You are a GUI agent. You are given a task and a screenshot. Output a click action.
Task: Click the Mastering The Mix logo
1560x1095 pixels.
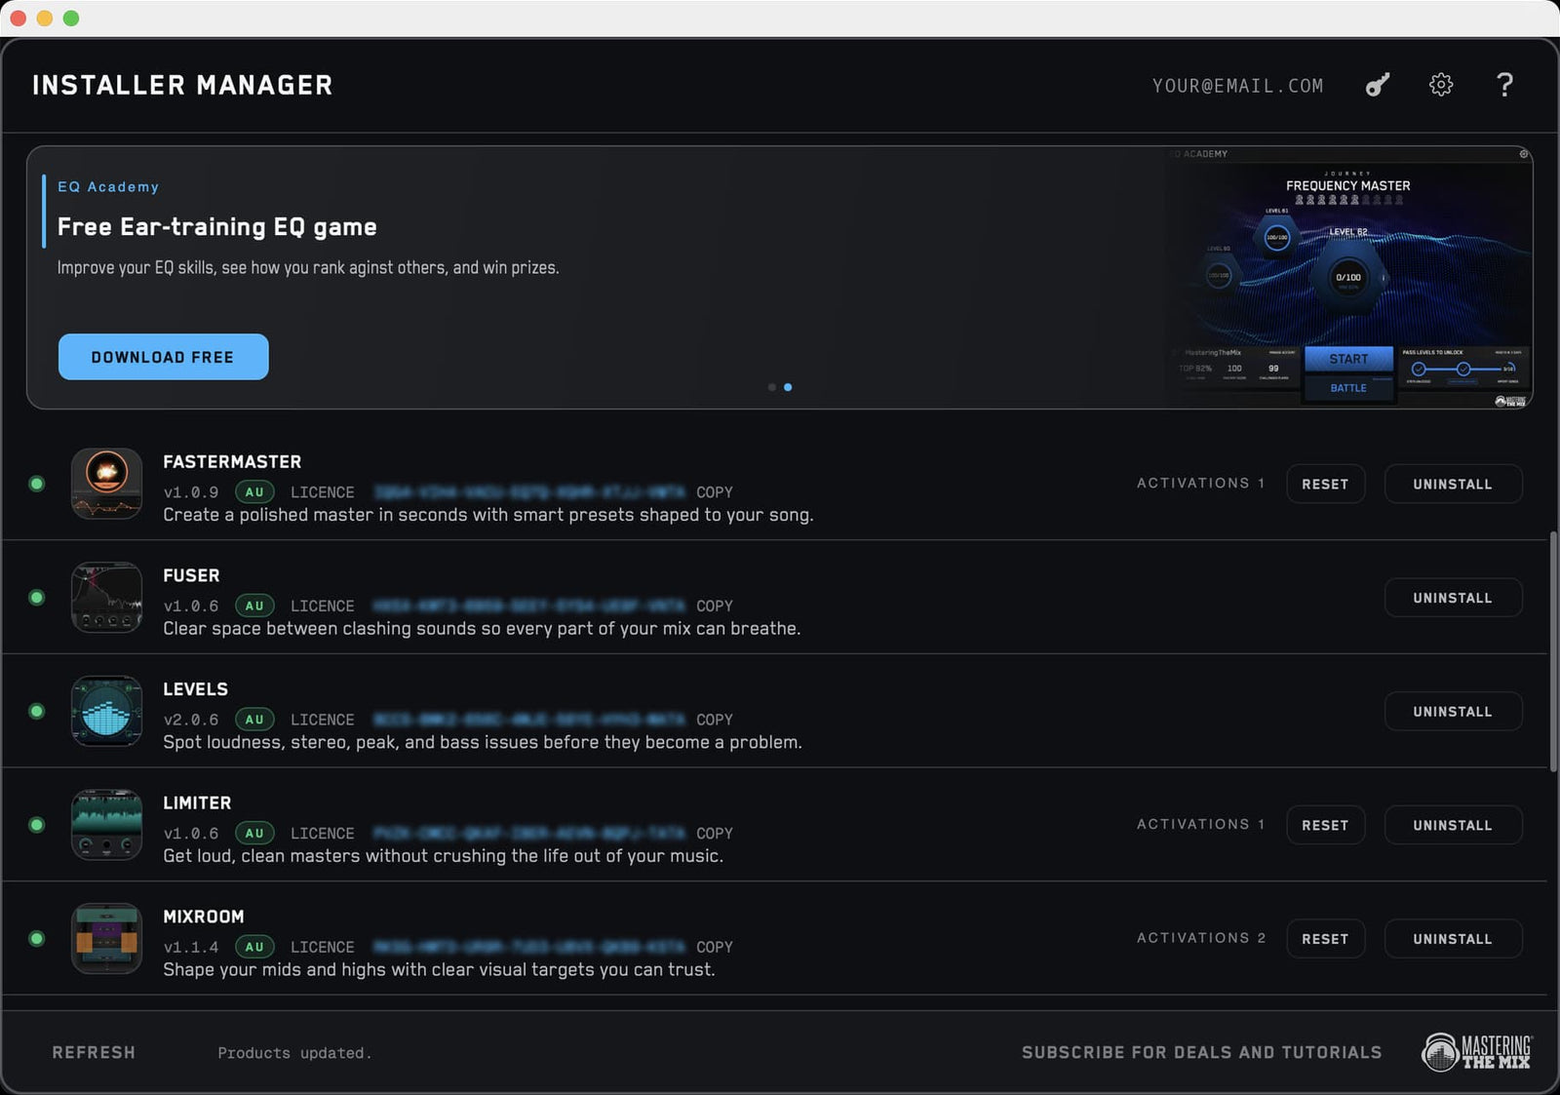click(1477, 1052)
